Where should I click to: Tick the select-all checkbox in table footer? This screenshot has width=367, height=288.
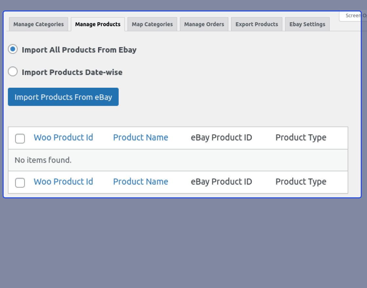20,183
